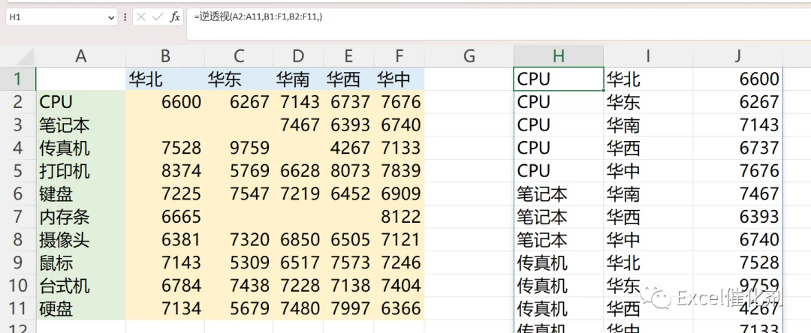Select column H header
This screenshot has width=811, height=333.
pos(559,55)
